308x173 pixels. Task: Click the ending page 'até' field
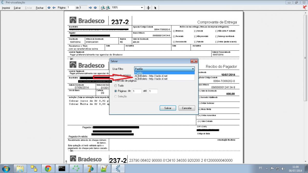click(x=153, y=91)
